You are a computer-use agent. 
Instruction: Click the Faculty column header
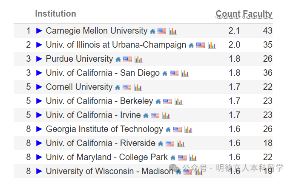[x=257, y=14]
